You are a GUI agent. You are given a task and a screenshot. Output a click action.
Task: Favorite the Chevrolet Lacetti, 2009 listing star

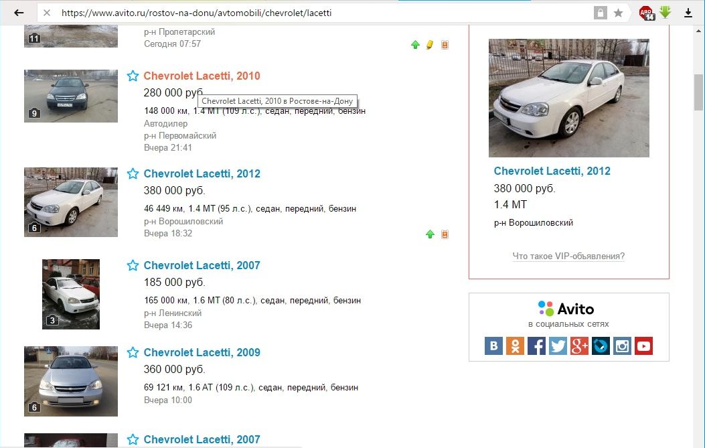(133, 352)
